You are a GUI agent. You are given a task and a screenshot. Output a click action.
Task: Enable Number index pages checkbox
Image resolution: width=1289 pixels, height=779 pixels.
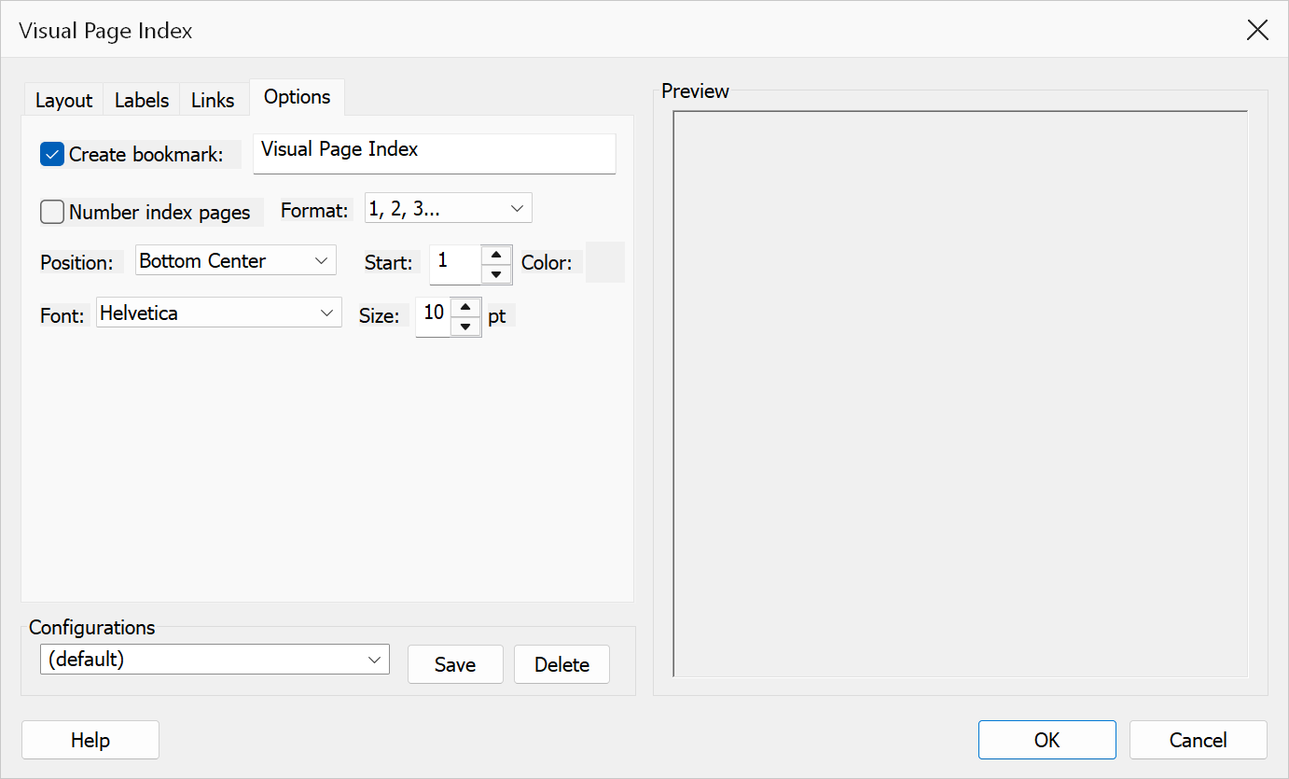click(x=52, y=212)
